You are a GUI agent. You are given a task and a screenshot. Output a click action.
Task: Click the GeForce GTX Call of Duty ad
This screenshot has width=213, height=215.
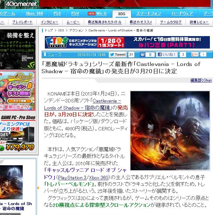click(x=18, y=49)
